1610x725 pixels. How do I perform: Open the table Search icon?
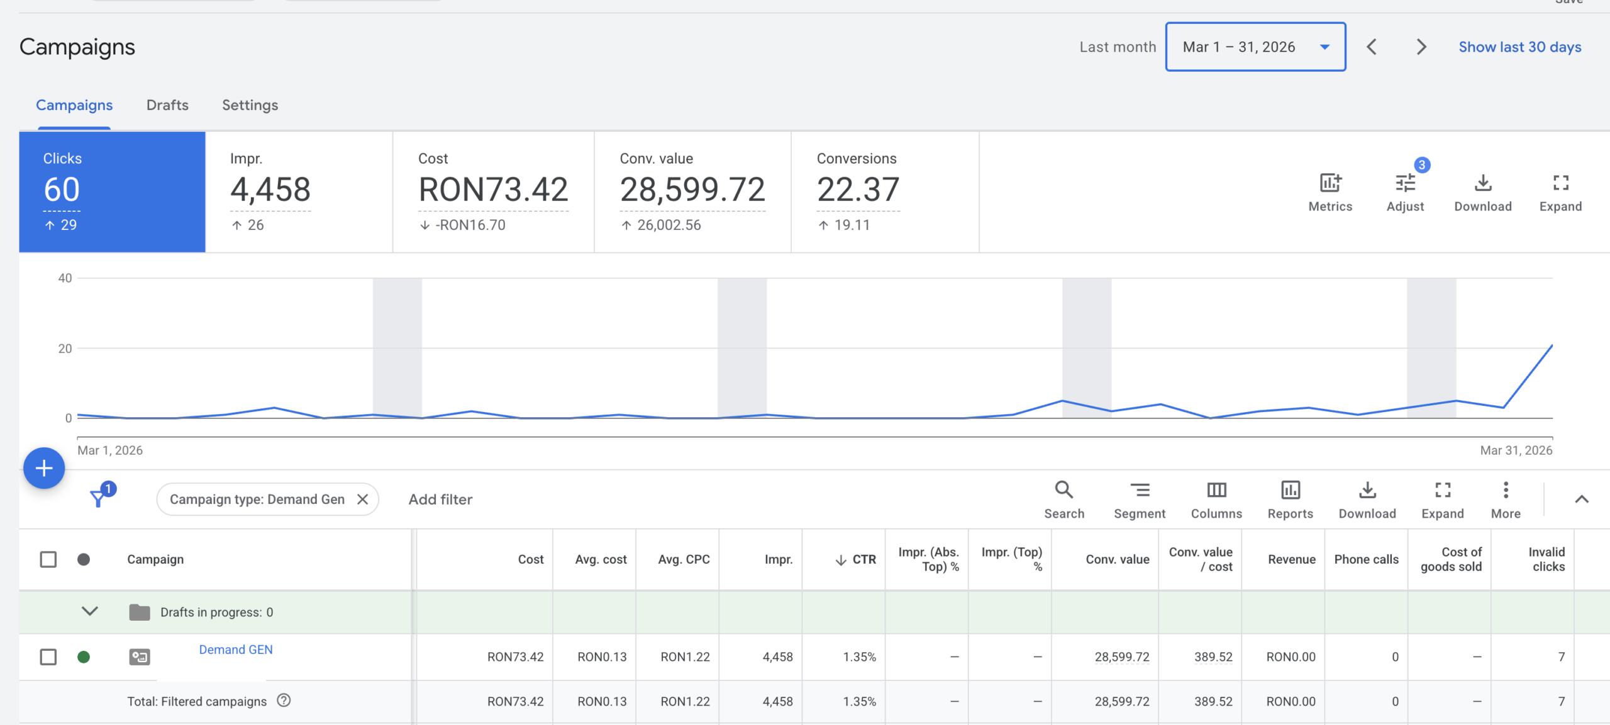[x=1063, y=490]
